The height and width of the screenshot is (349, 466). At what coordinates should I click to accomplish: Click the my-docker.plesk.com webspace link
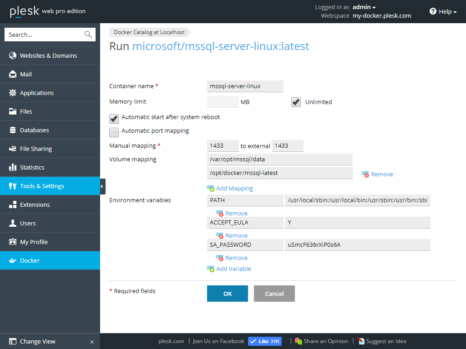tap(382, 16)
